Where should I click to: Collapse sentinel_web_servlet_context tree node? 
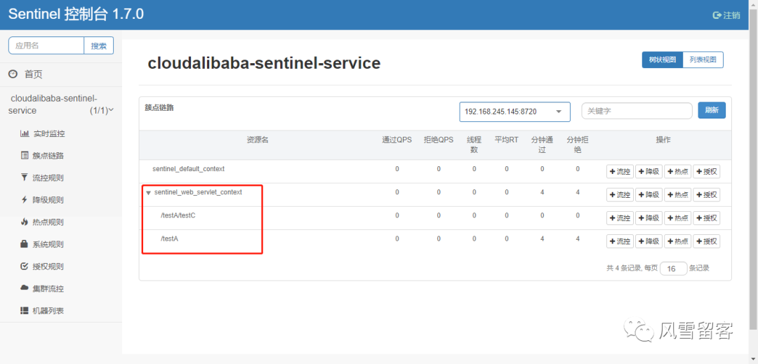148,193
